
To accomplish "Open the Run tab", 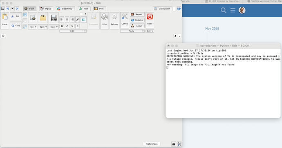I will click(x=84, y=9).
